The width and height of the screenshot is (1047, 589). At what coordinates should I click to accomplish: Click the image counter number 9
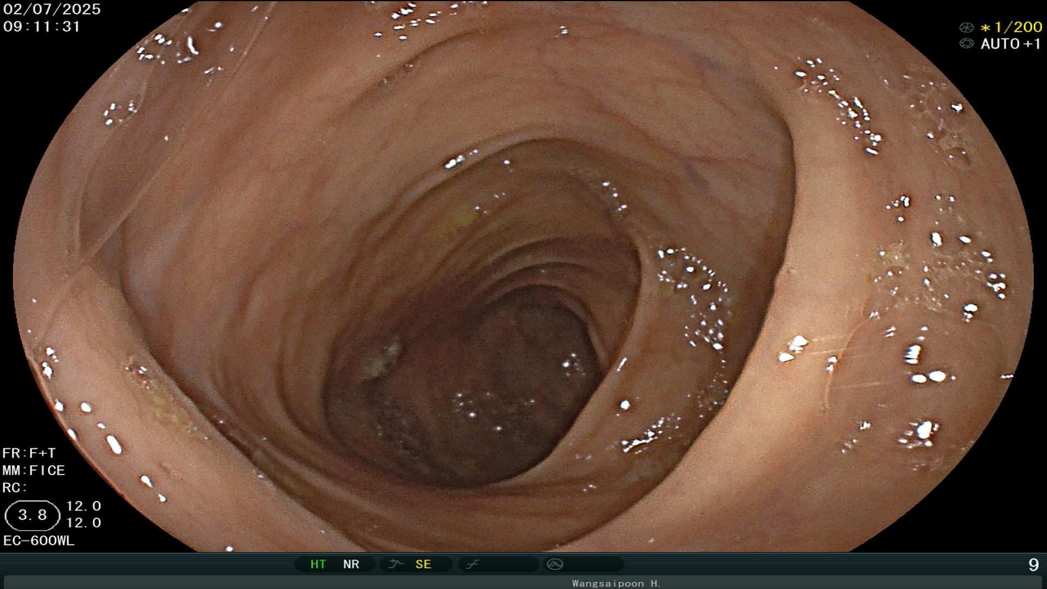point(1033,565)
